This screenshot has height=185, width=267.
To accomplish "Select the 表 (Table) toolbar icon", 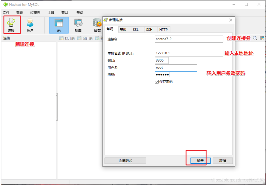I will click(x=59, y=25).
